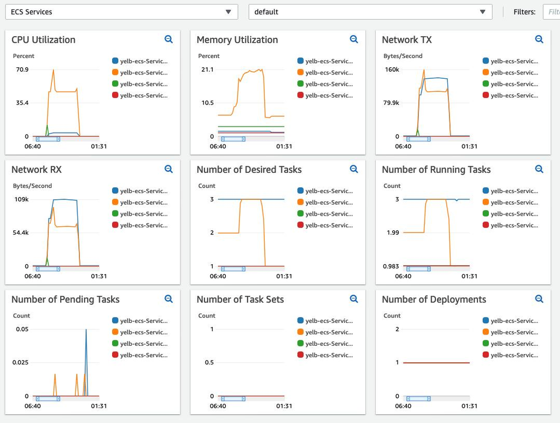Toggle green series in CPU Utilization legend
Screen dimensions: 560x423
tap(139, 84)
